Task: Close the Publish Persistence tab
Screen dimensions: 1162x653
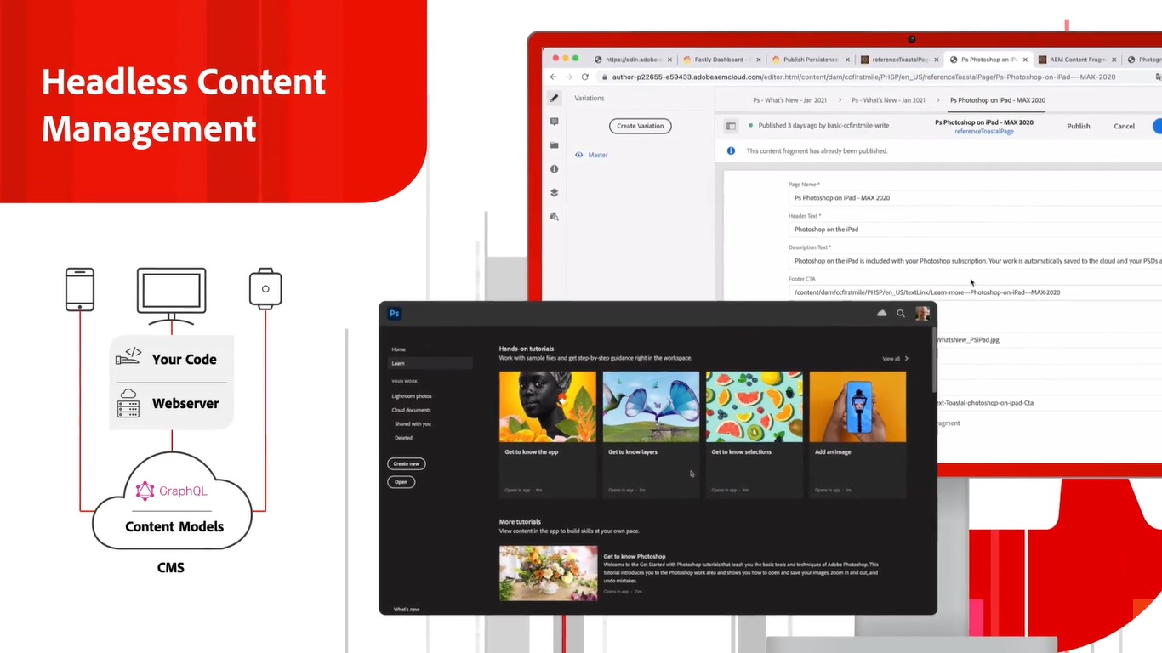Action: [846, 60]
